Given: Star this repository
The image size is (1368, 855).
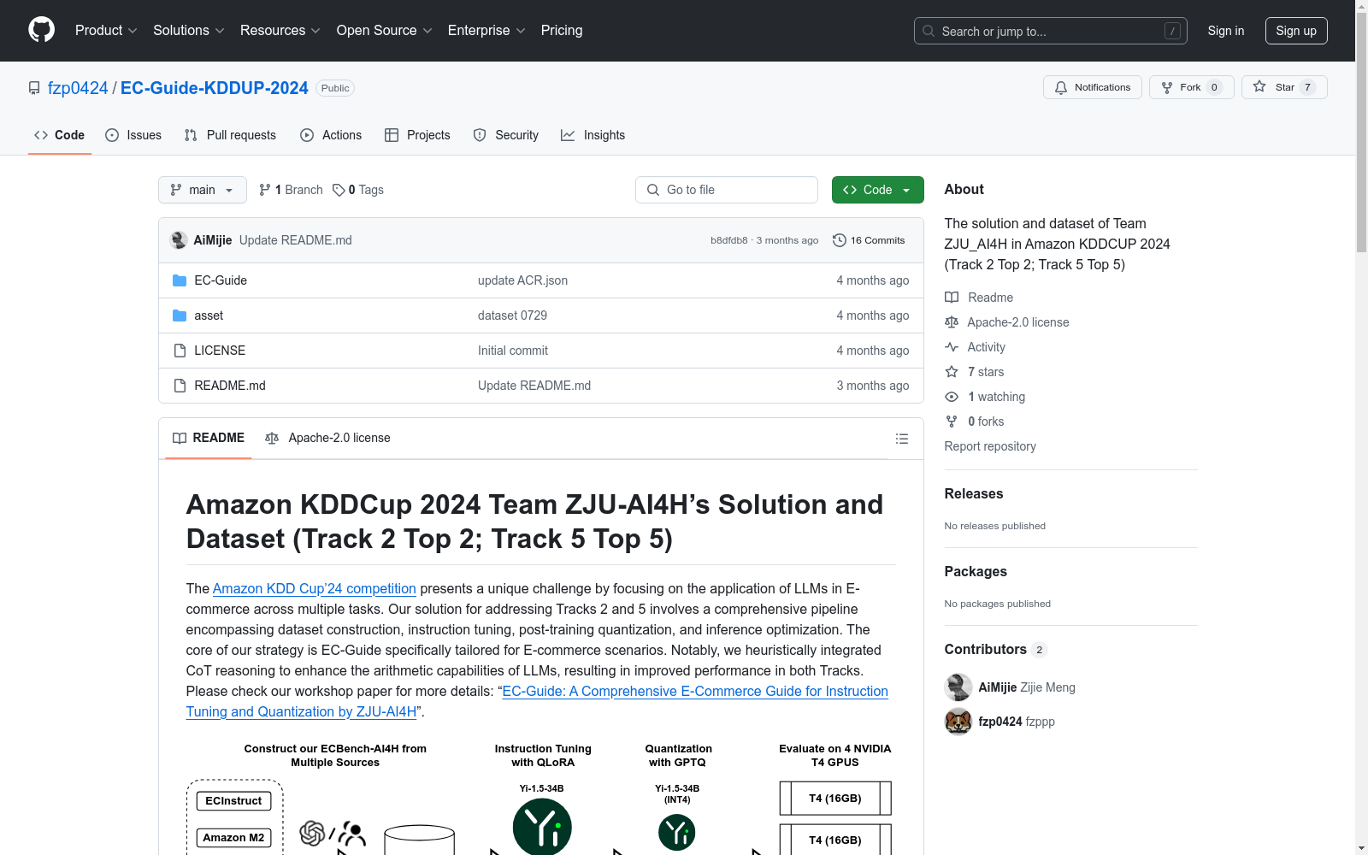Looking at the screenshot, I should (x=1284, y=87).
